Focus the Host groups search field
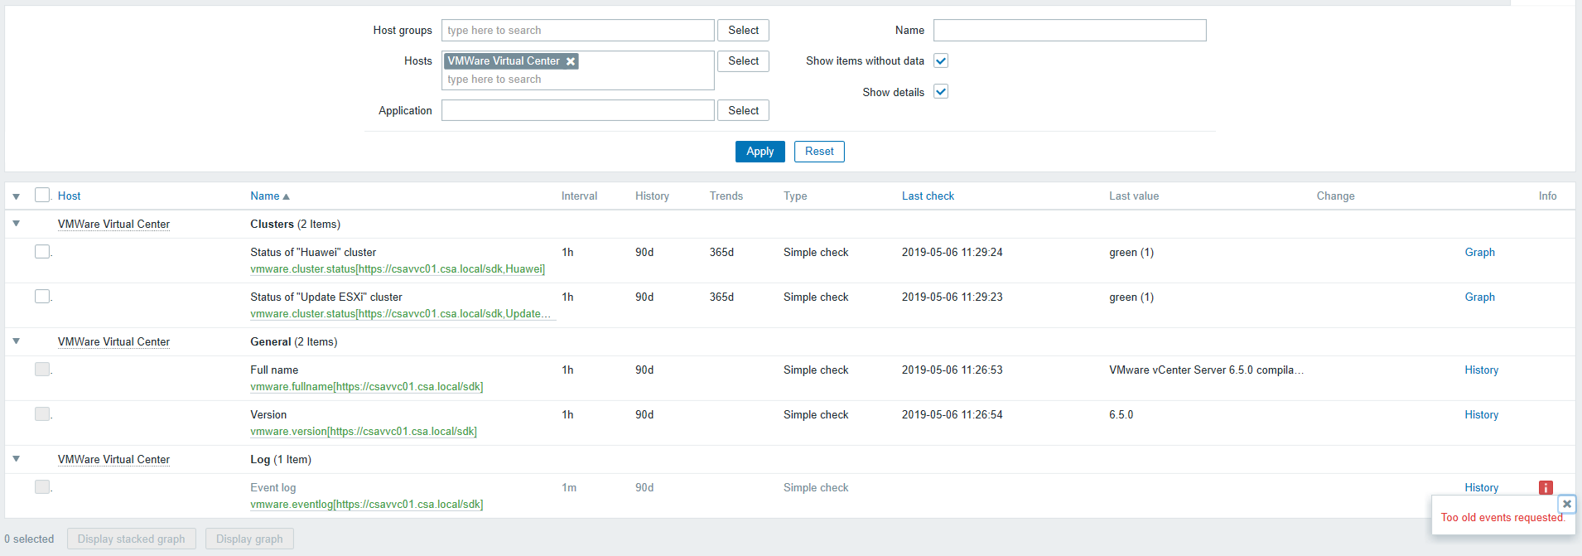The width and height of the screenshot is (1582, 556). click(x=577, y=31)
